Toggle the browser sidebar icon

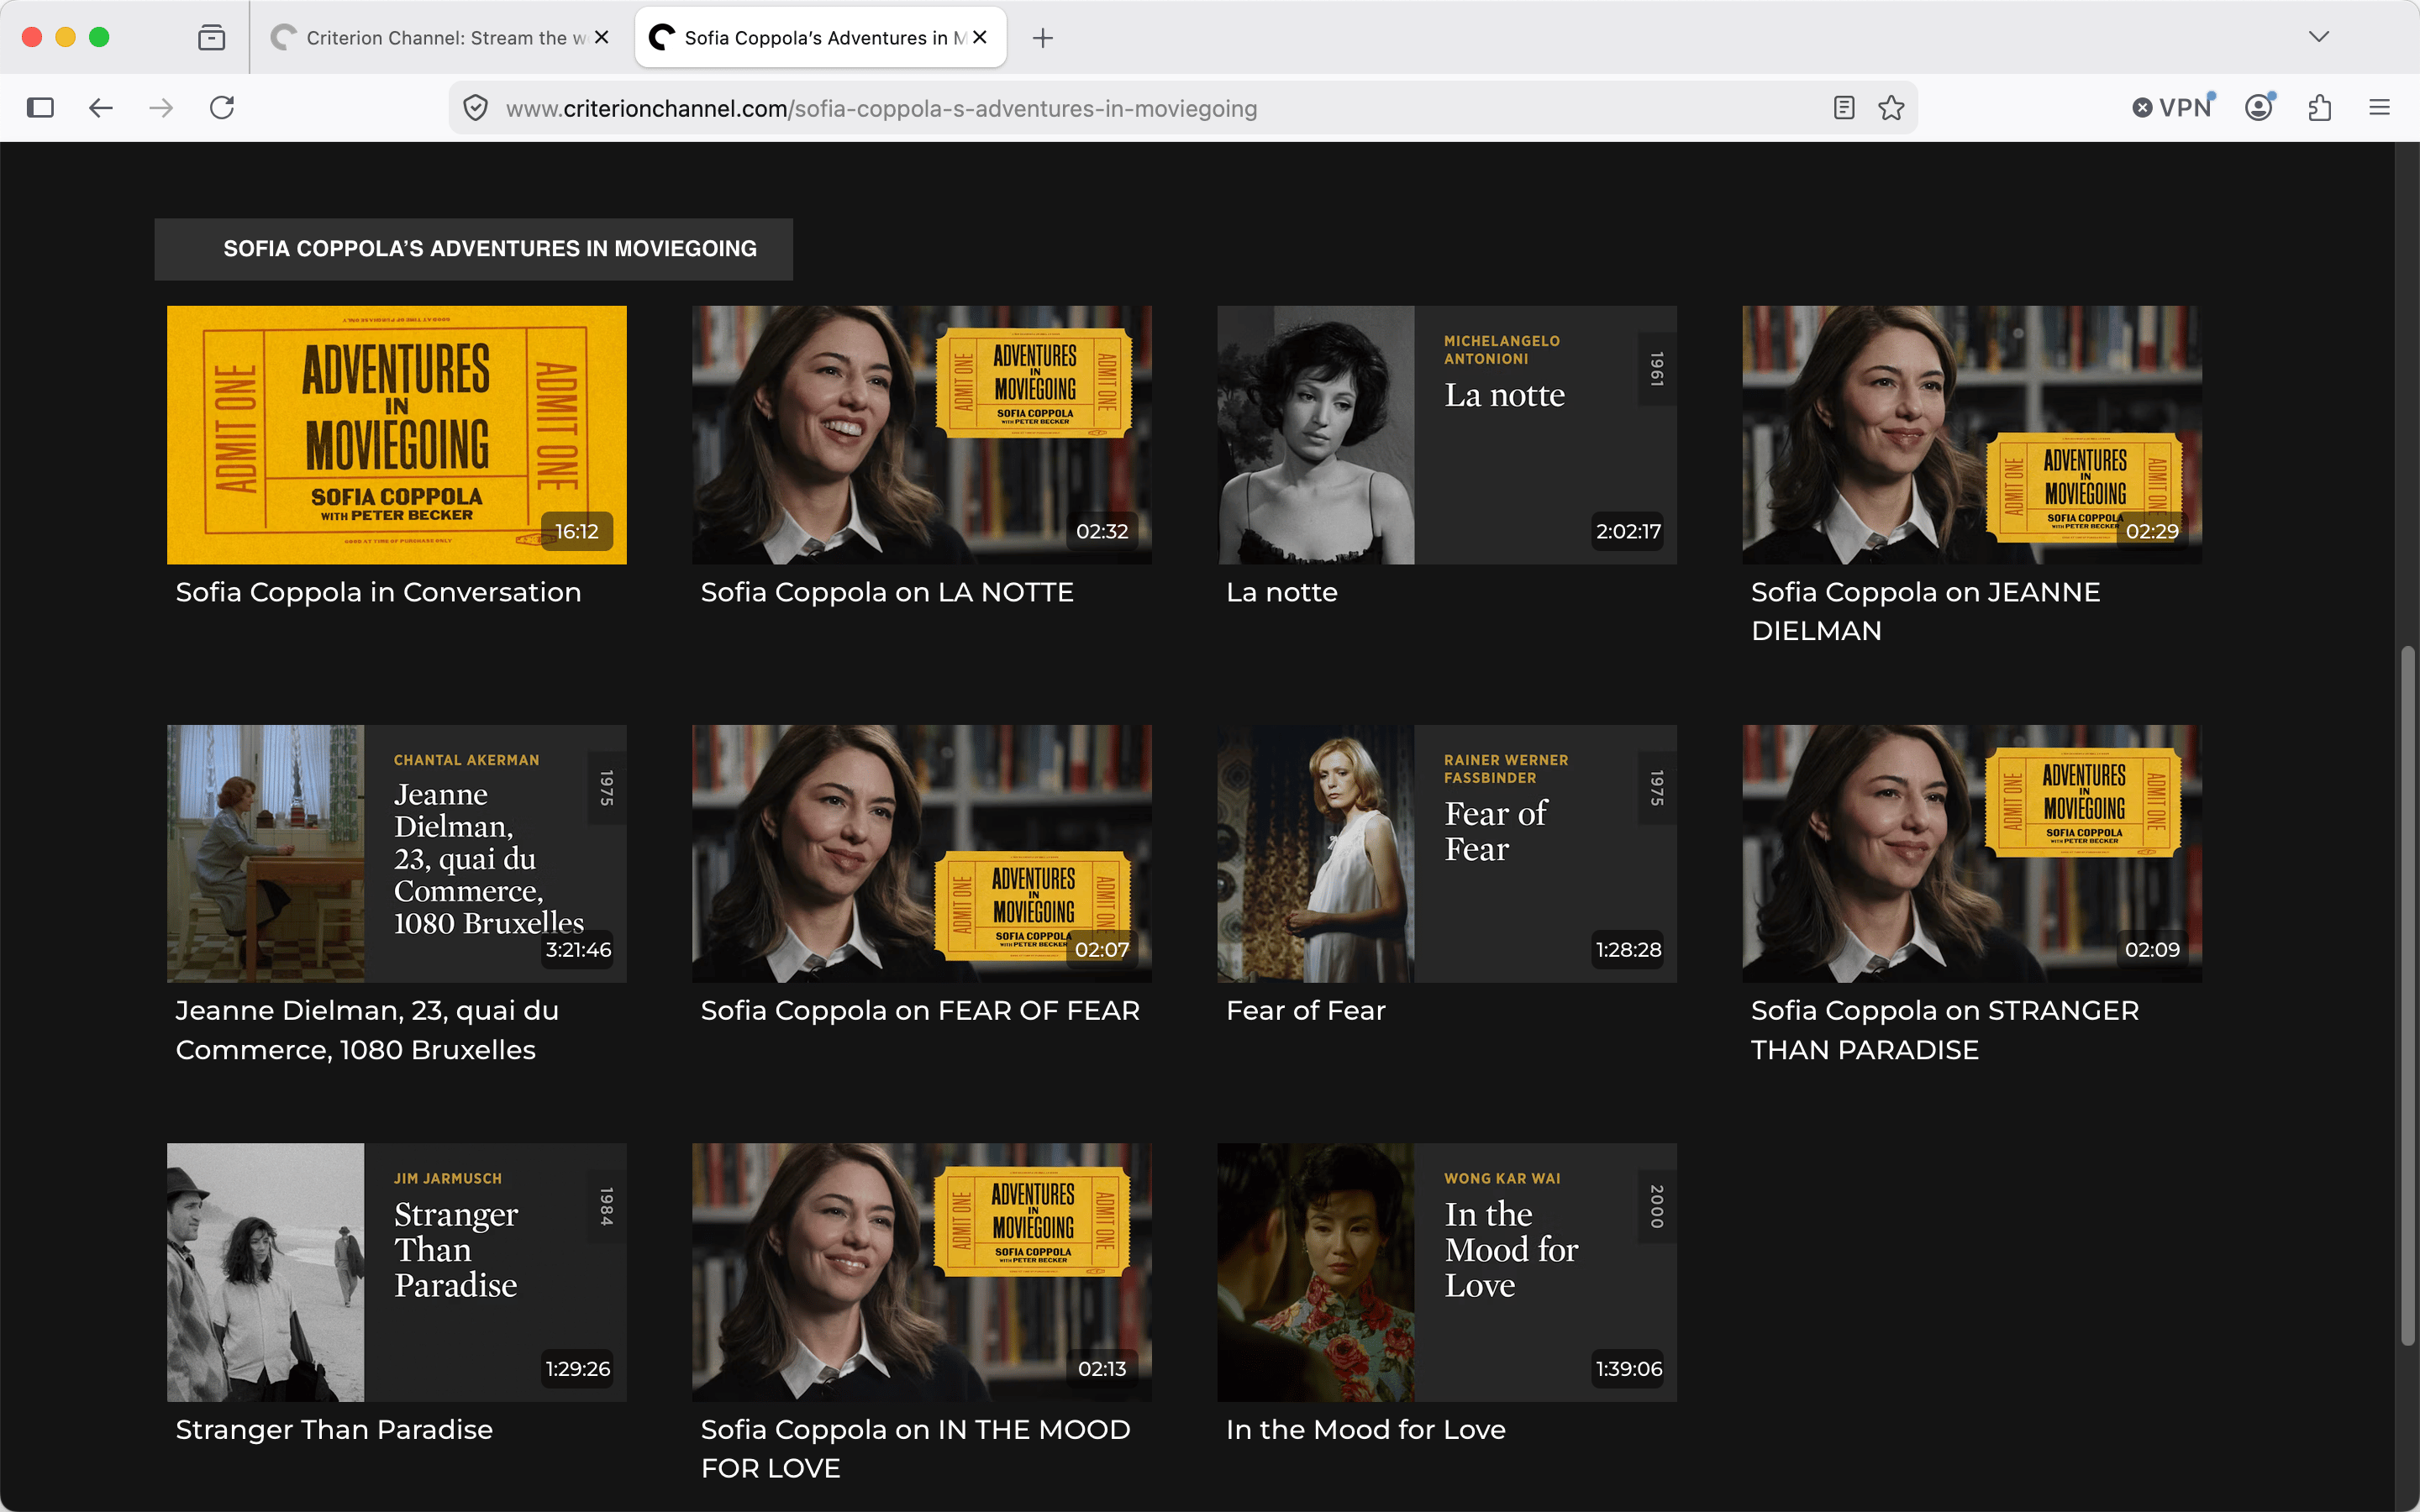click(40, 108)
